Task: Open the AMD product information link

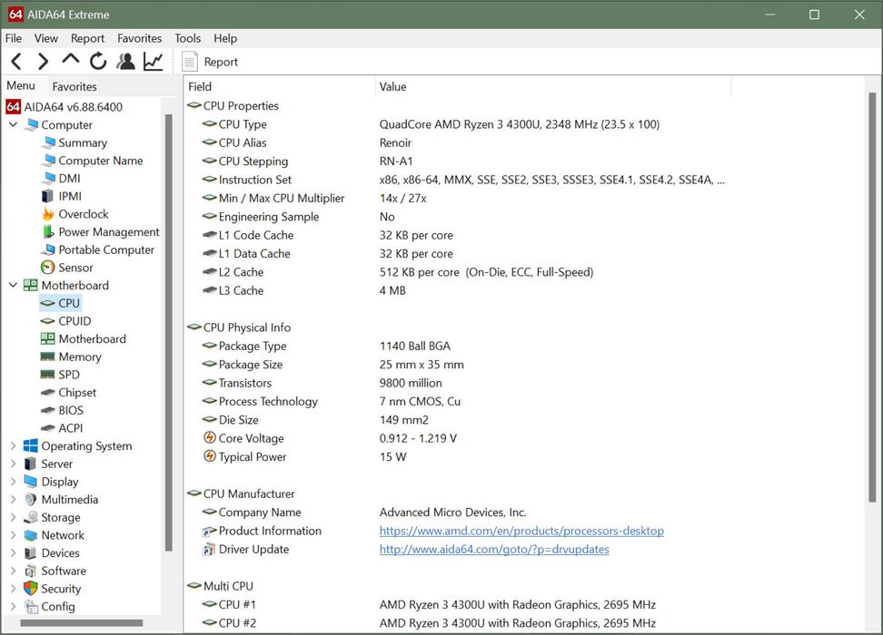Action: 521,531
